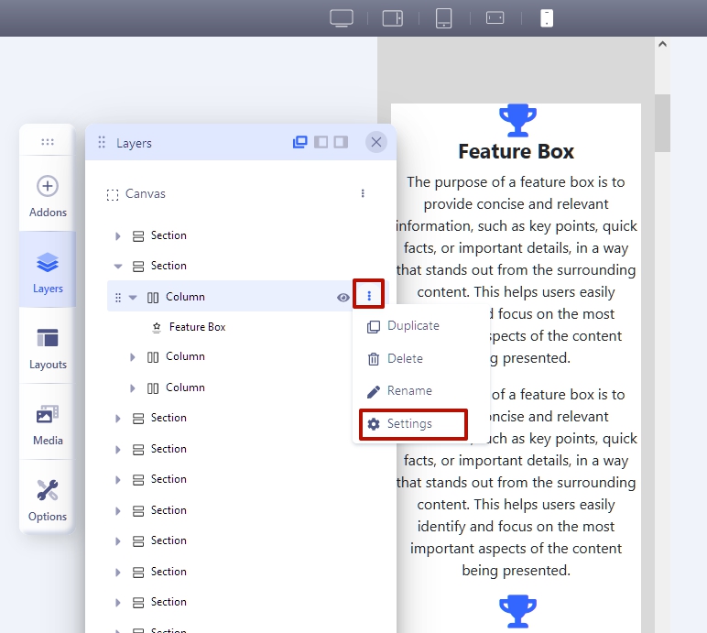Open the Options wrench panel
This screenshot has height=633, width=707.
[48, 500]
